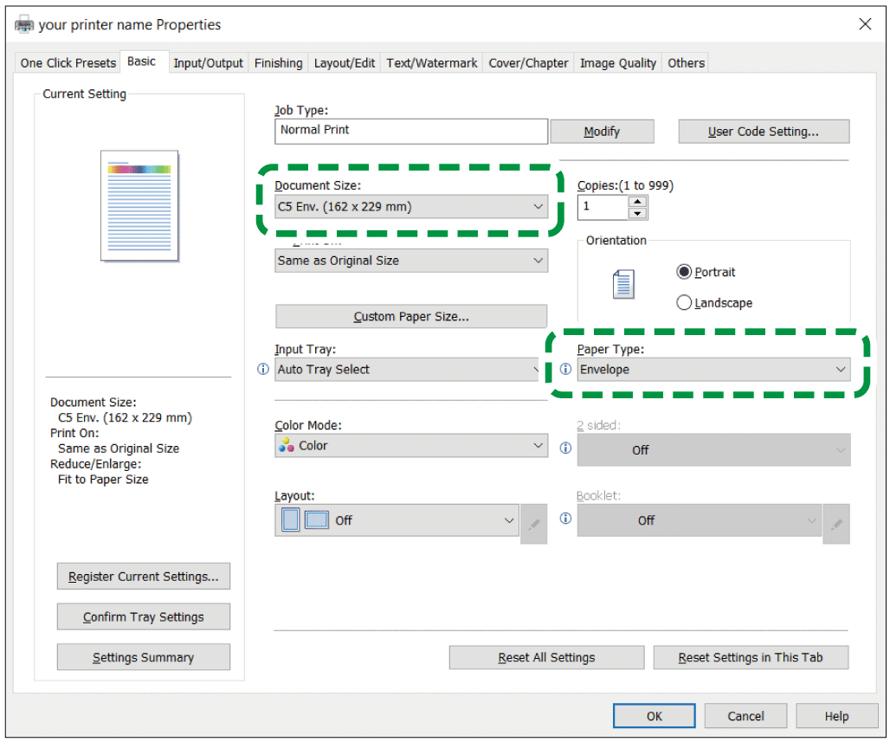Switch to the Finishing tab

[x=278, y=63]
